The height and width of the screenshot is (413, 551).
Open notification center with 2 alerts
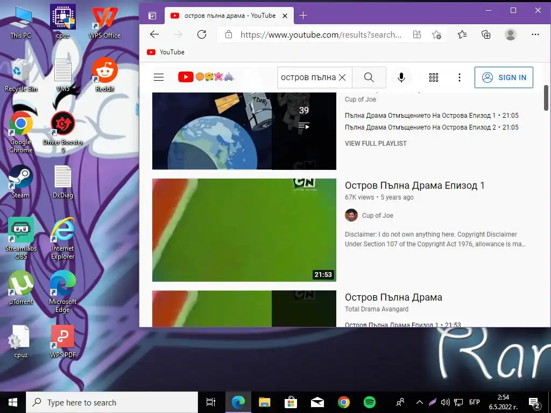pos(534,402)
